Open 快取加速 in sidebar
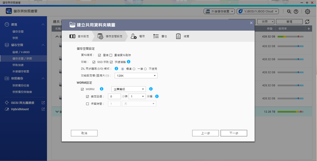This screenshot has width=317, height=161. [18, 65]
